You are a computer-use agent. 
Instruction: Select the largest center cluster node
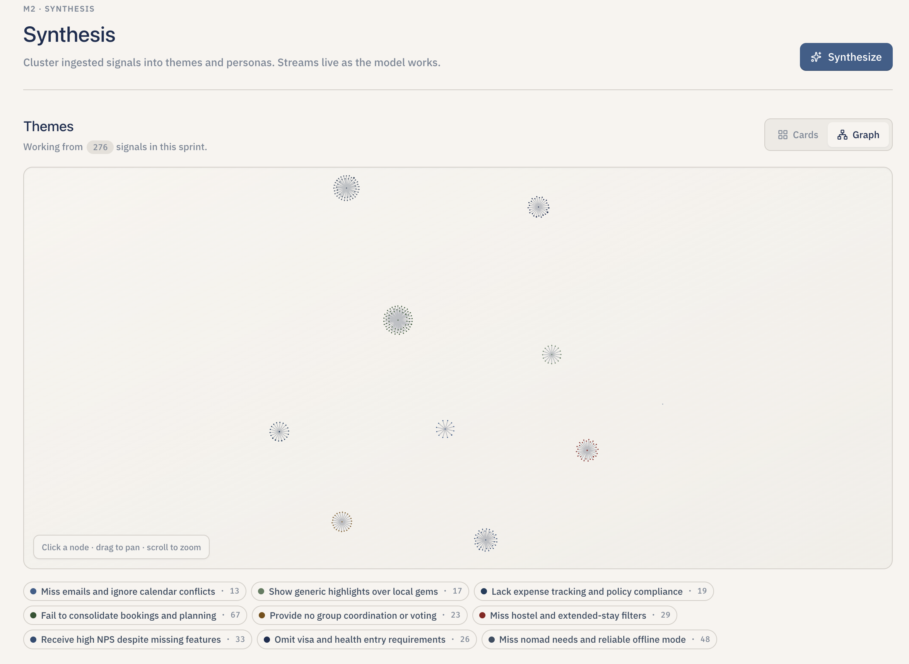(x=398, y=320)
